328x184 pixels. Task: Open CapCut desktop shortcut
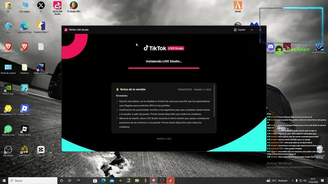click(x=41, y=151)
